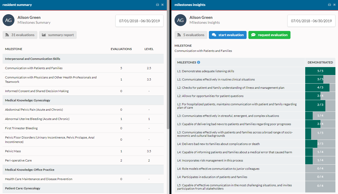Select Abdominal/Pelvic Pain row
The width and height of the screenshot is (338, 194).
(83, 110)
